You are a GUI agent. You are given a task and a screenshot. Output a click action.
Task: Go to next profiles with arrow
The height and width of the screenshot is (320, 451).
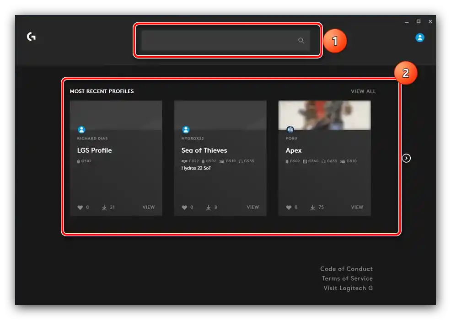click(x=406, y=158)
